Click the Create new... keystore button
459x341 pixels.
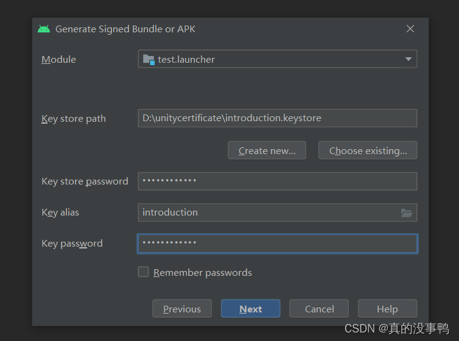pyautogui.click(x=267, y=150)
